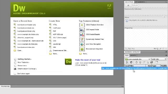This screenshot has width=168, height=94.
Task: Open the New Features link
Action: [x=23, y=62]
